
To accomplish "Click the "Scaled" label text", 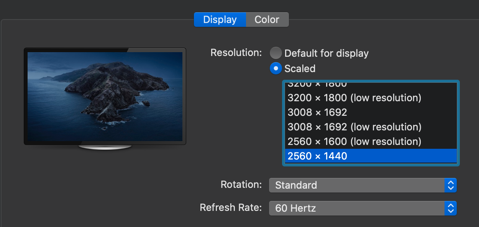I will click(x=300, y=69).
